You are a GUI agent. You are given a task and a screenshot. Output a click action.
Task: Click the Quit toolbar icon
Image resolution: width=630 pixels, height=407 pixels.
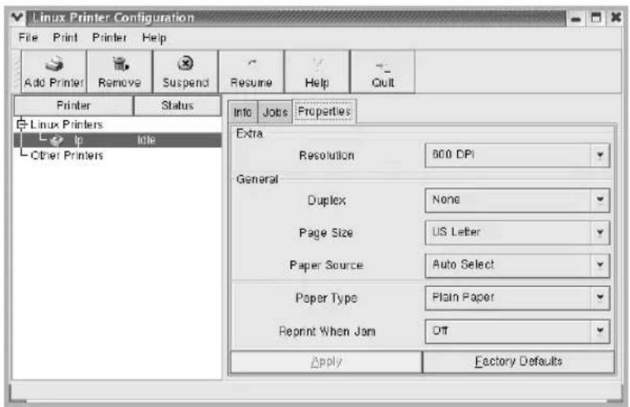(x=382, y=66)
